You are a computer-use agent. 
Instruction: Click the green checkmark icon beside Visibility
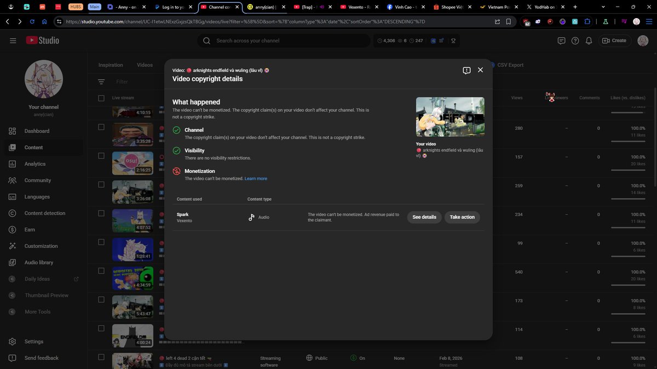pyautogui.click(x=176, y=151)
